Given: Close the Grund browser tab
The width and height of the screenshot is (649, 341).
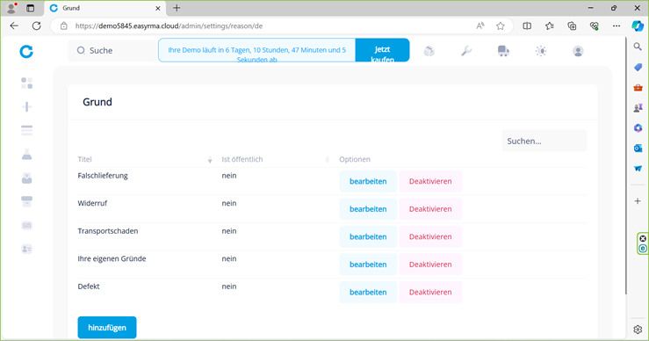Looking at the screenshot, I should 158,8.
